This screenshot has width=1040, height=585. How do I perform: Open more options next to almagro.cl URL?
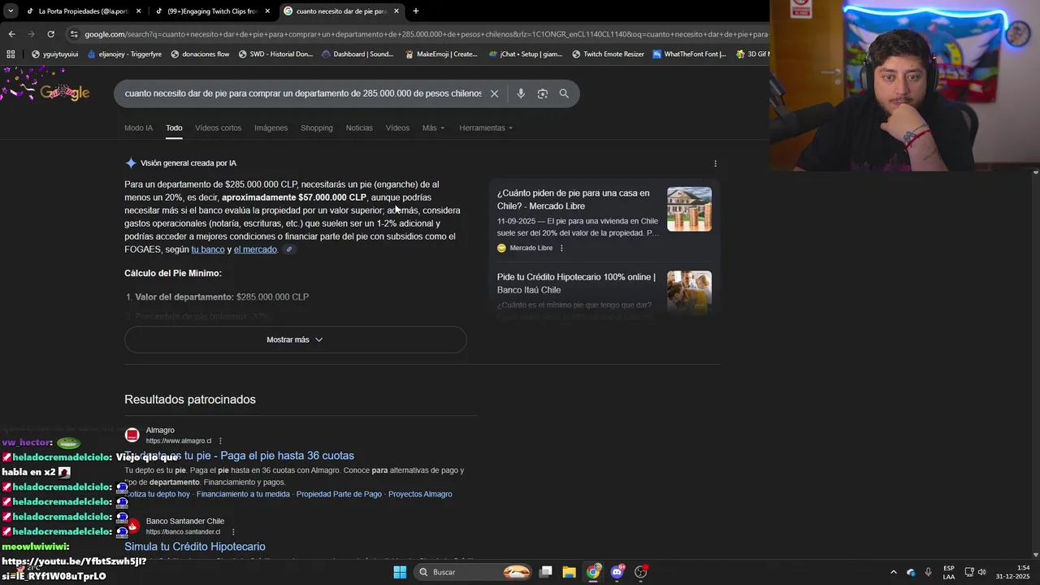(220, 441)
